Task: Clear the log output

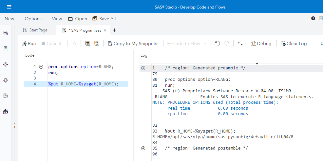Action: click(x=294, y=44)
